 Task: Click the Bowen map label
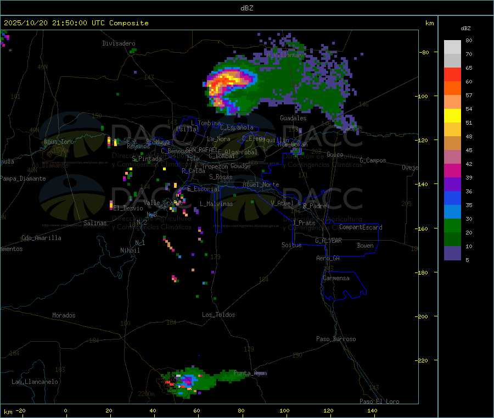pos(365,246)
